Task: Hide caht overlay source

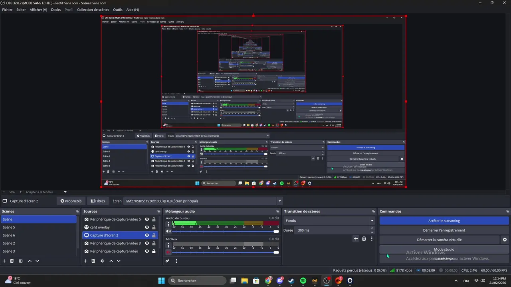Action: click(147, 227)
